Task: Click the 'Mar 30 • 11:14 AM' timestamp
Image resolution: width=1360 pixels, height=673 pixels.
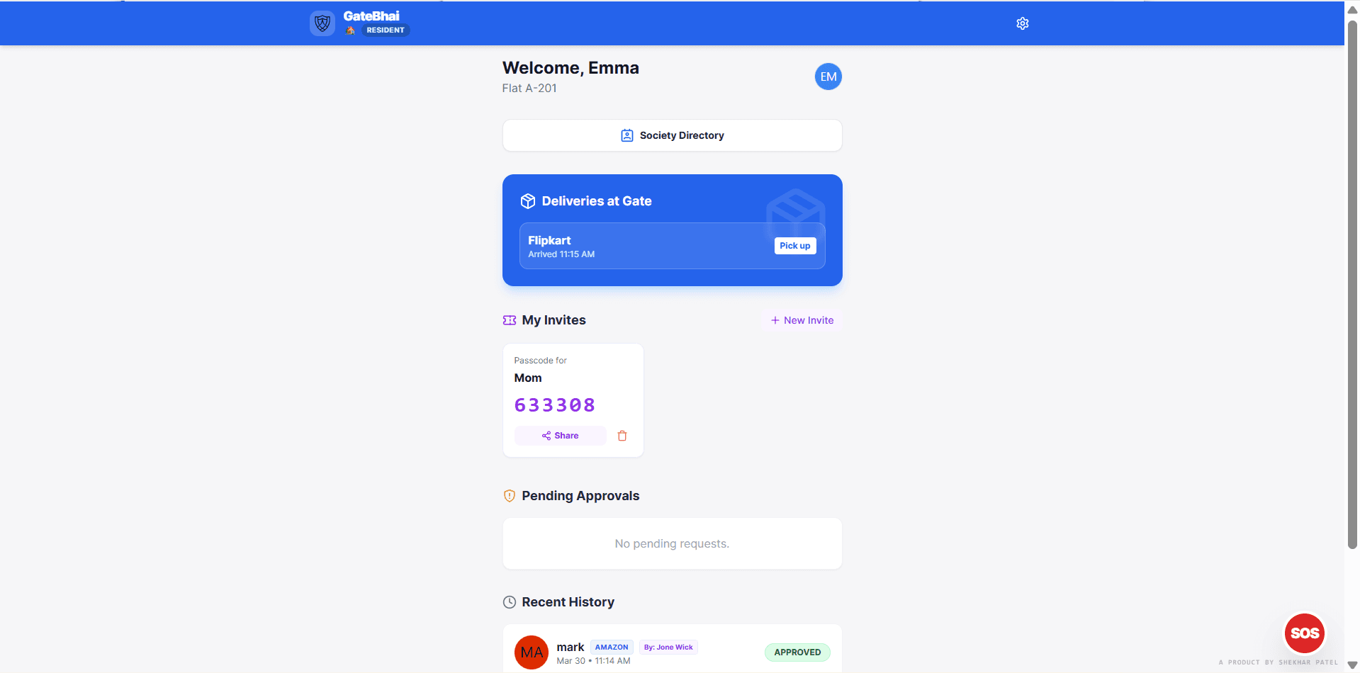Action: (x=593, y=661)
